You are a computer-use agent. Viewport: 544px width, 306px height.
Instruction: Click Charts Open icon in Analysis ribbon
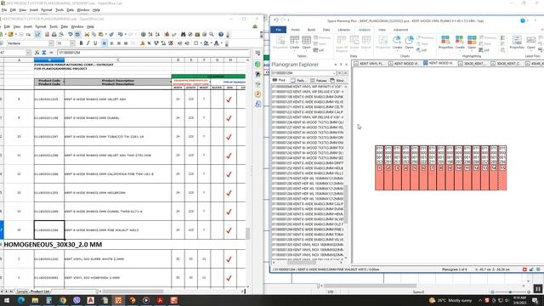click(x=409, y=42)
